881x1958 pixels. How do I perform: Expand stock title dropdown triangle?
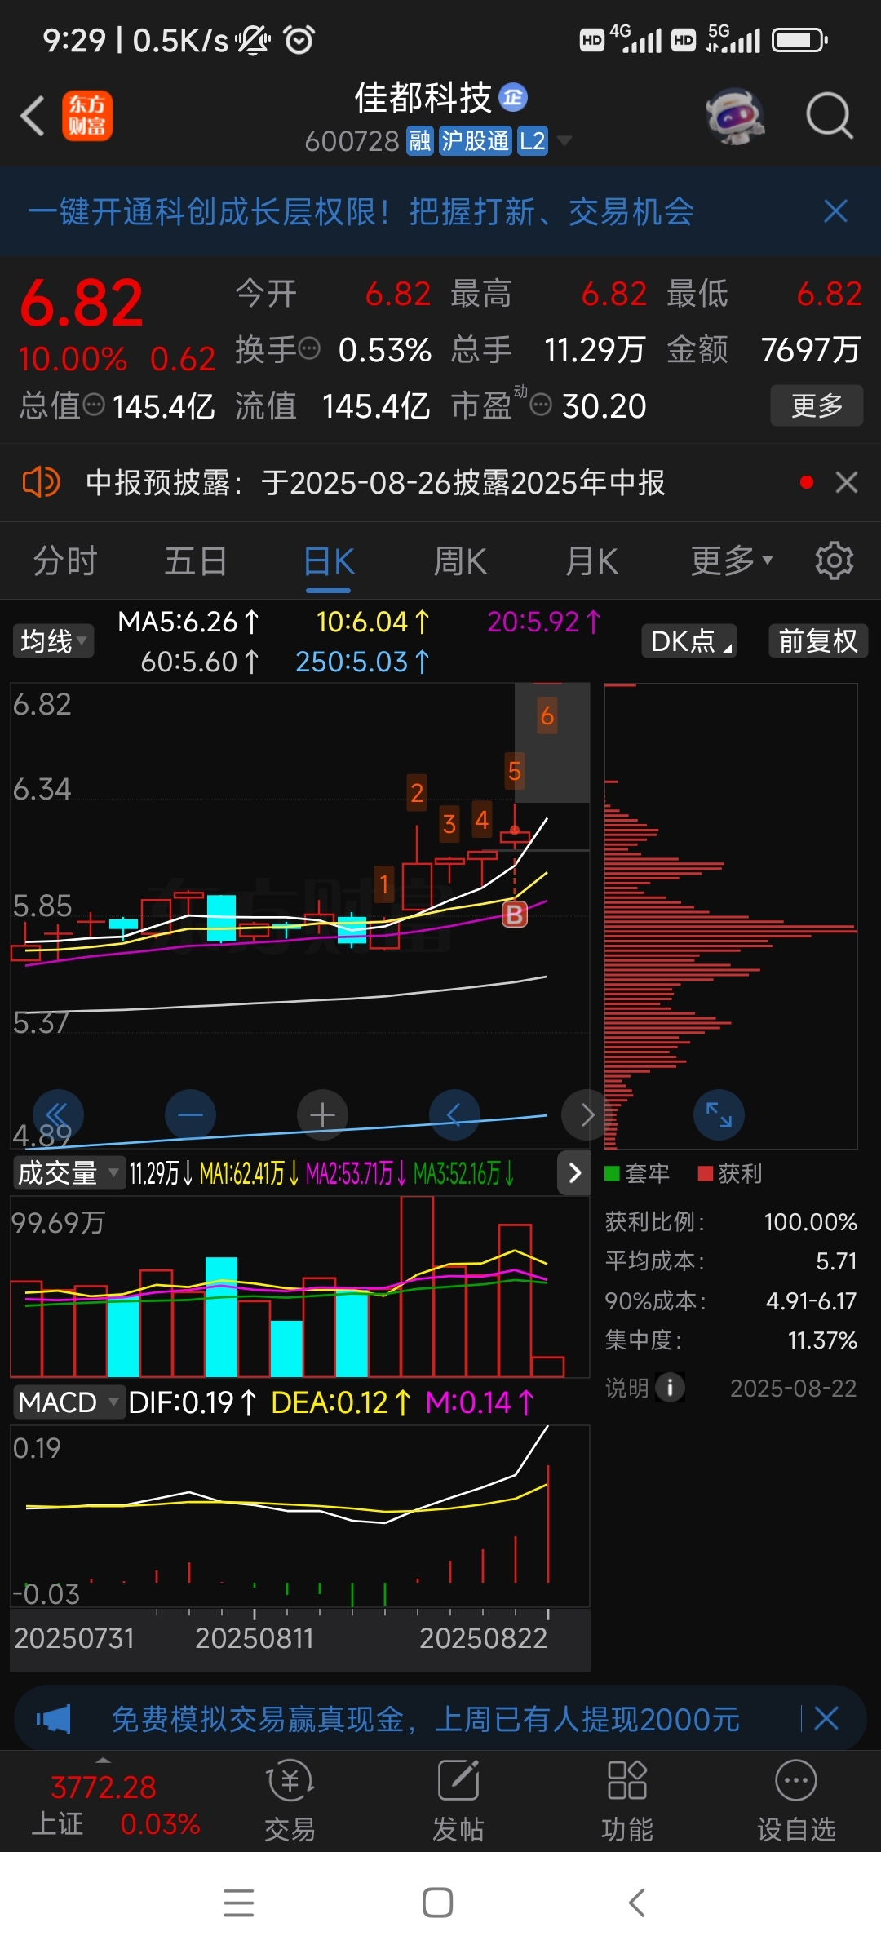tap(564, 141)
